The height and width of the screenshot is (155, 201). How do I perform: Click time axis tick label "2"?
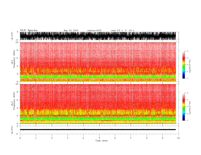coord(52,138)
